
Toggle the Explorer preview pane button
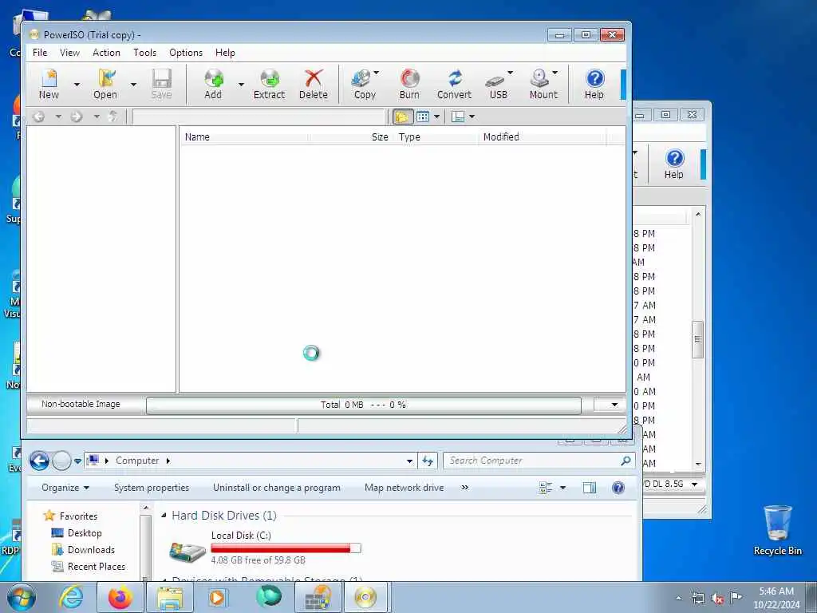(590, 488)
